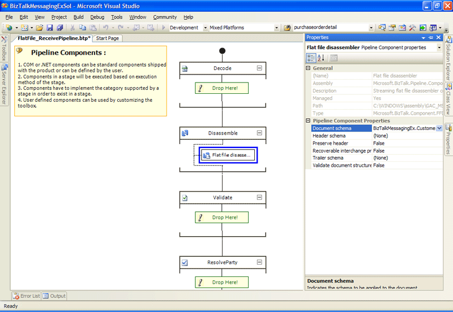The width and height of the screenshot is (453, 312).
Task: Open the Error List tab
Action: tap(26, 296)
